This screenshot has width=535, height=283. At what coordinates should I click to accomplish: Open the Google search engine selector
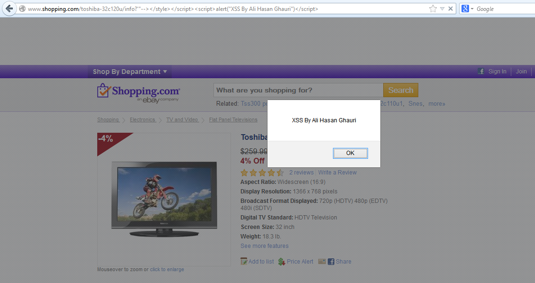tap(468, 9)
